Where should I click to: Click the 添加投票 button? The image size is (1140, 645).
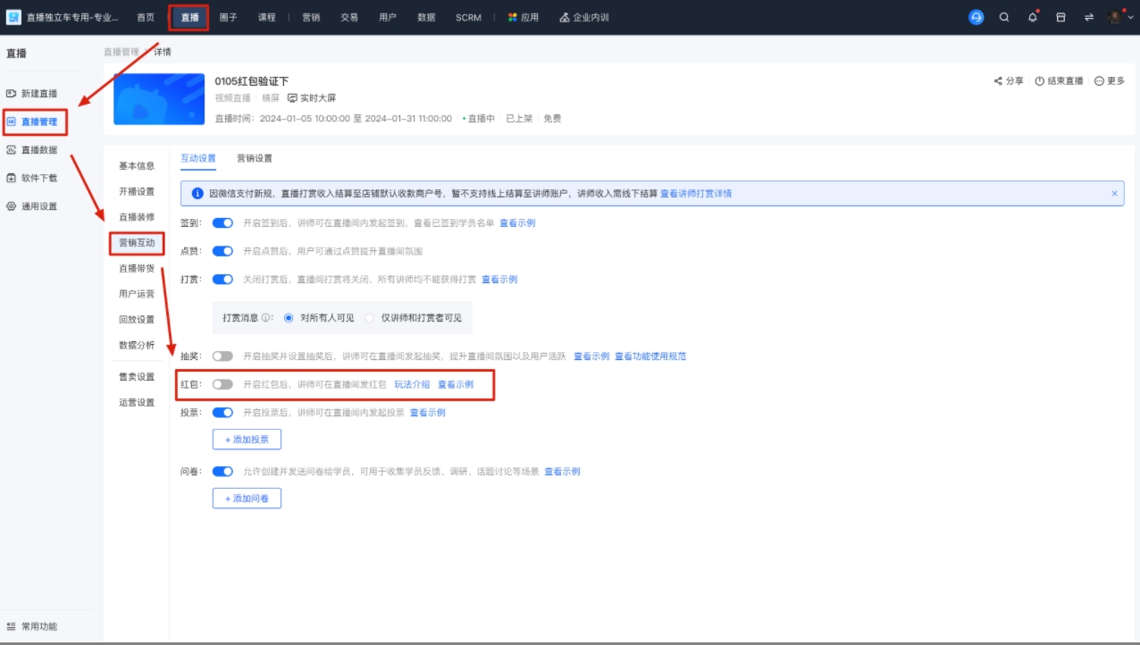[246, 439]
